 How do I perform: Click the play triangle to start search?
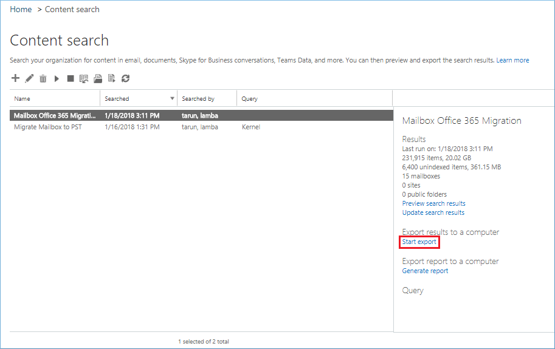coord(57,78)
